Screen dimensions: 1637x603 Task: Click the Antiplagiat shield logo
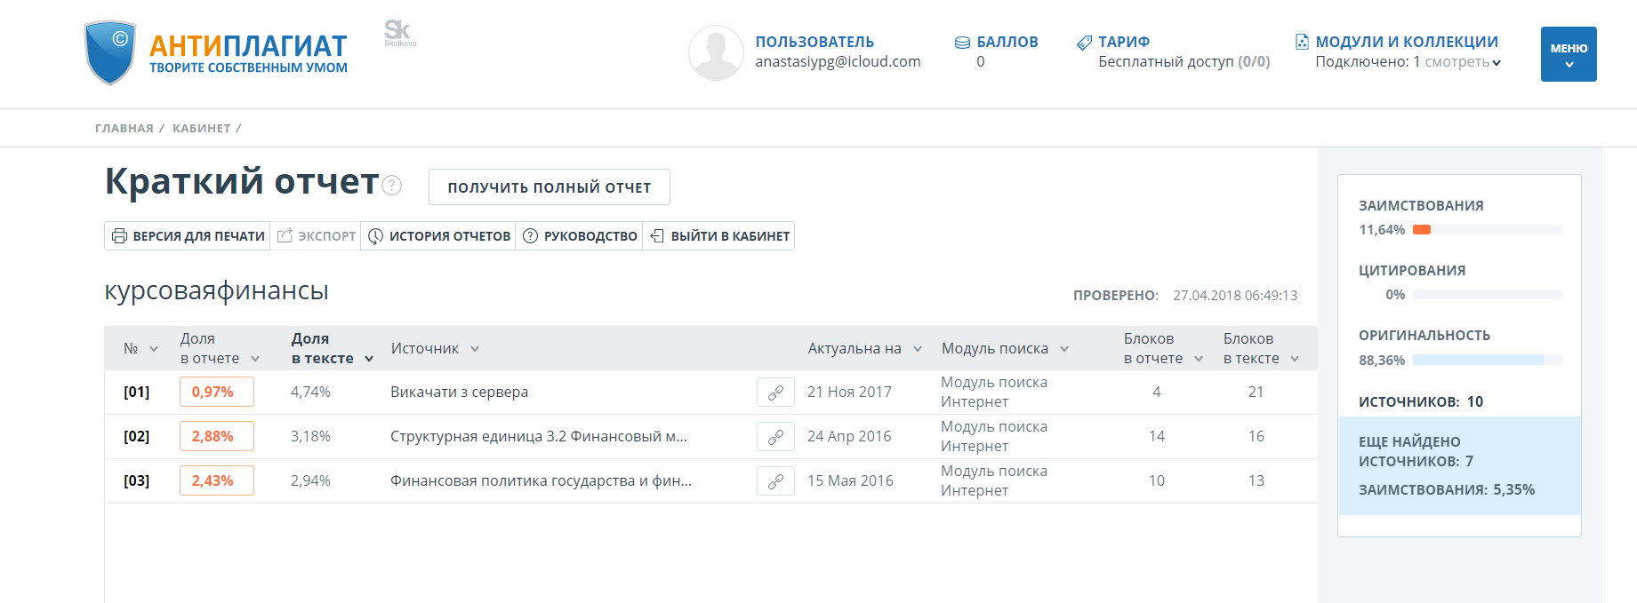point(110,52)
